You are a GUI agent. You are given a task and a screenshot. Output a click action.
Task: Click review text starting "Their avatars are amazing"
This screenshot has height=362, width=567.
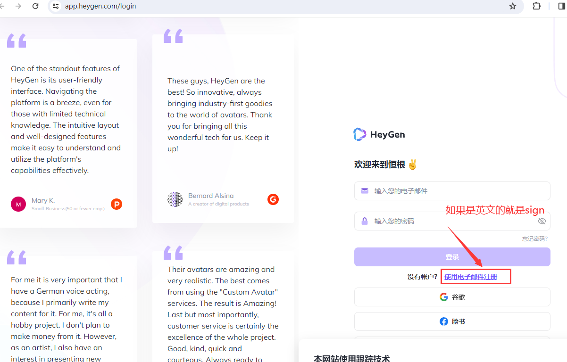pyautogui.click(x=223, y=313)
